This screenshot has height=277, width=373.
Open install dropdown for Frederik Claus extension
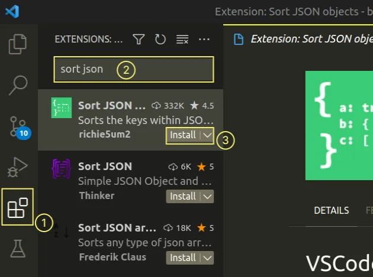click(207, 258)
